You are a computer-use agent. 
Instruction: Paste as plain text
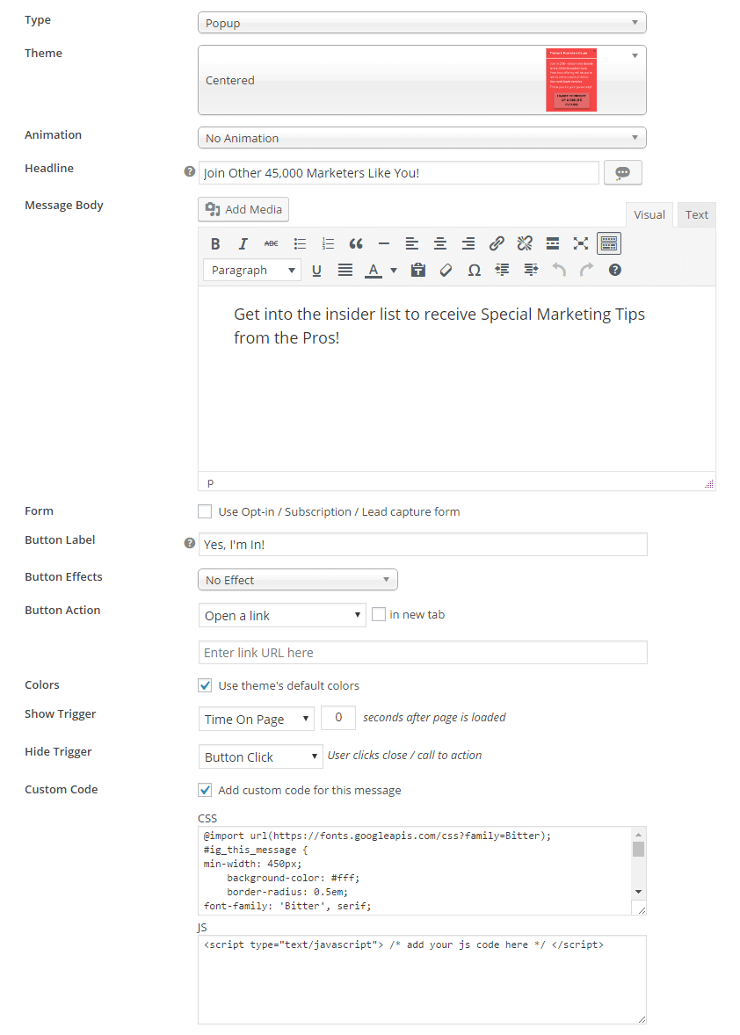click(417, 270)
